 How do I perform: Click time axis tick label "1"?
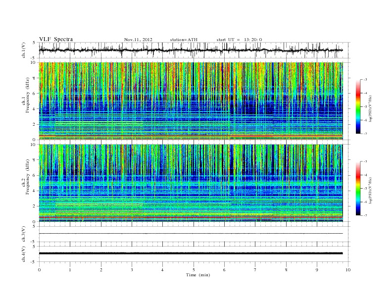70,270
